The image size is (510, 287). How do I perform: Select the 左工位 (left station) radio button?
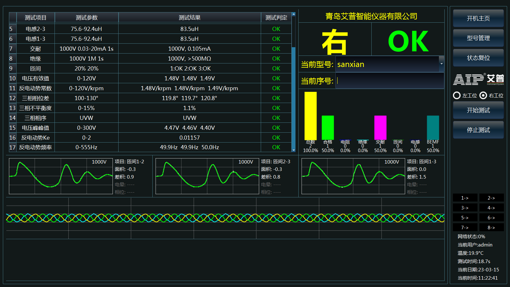[457, 95]
